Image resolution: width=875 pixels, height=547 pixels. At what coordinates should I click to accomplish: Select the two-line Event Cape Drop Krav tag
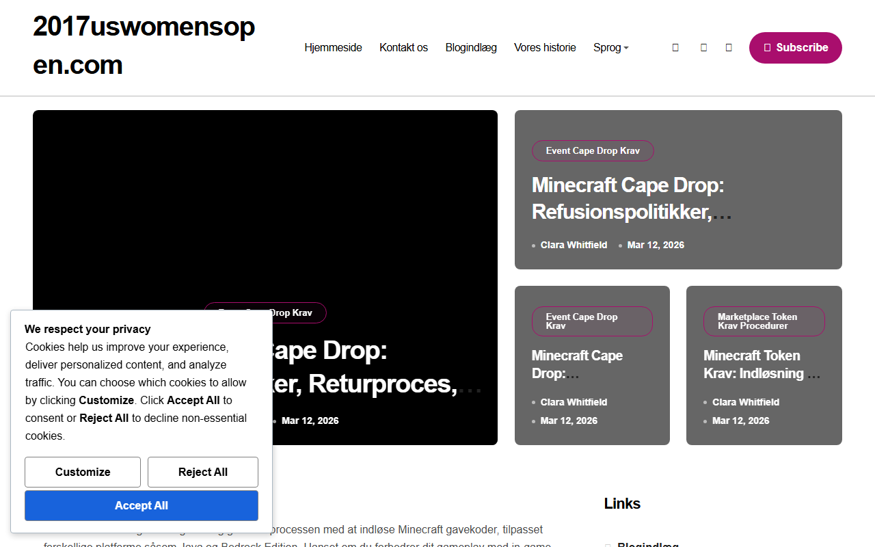coord(592,321)
